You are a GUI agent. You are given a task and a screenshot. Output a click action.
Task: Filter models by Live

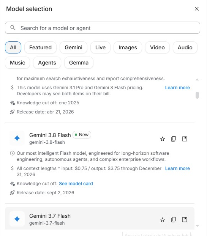[x=100, y=47]
